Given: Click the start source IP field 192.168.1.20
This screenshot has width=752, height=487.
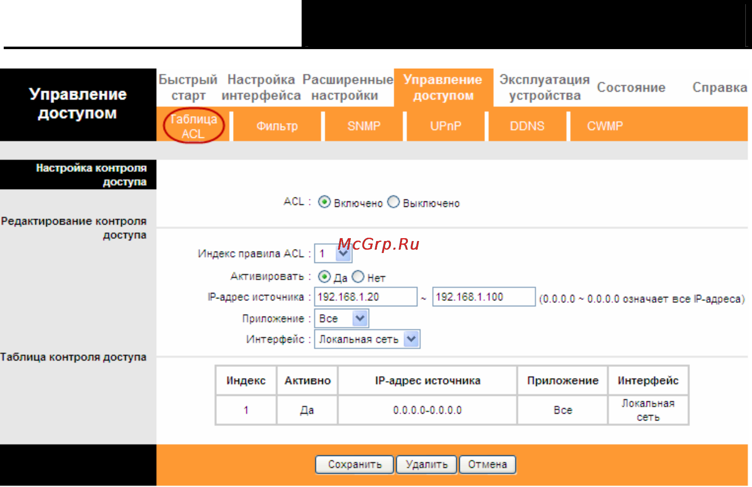Looking at the screenshot, I should click(x=366, y=297).
